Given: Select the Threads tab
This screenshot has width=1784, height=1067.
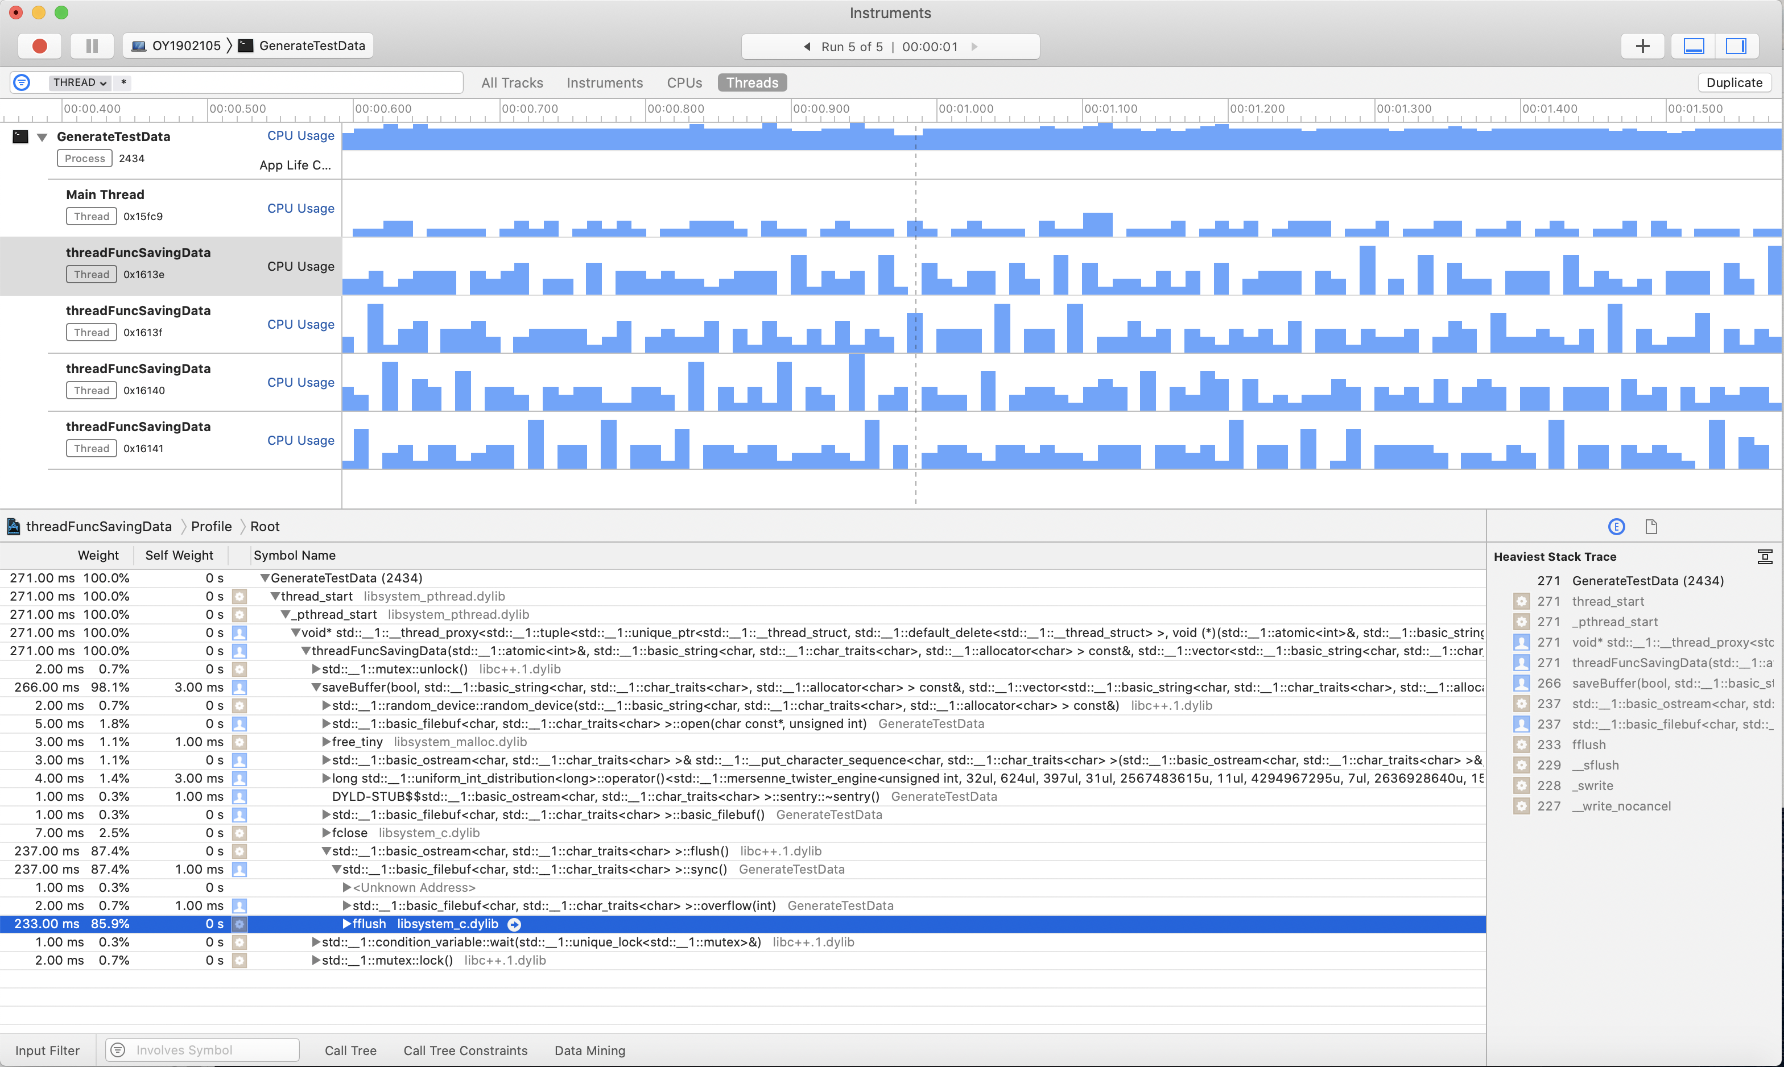Looking at the screenshot, I should tap(752, 82).
